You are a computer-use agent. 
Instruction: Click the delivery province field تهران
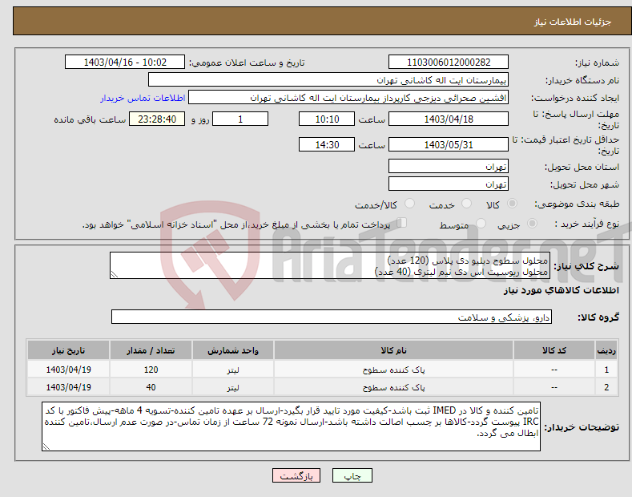click(449, 166)
